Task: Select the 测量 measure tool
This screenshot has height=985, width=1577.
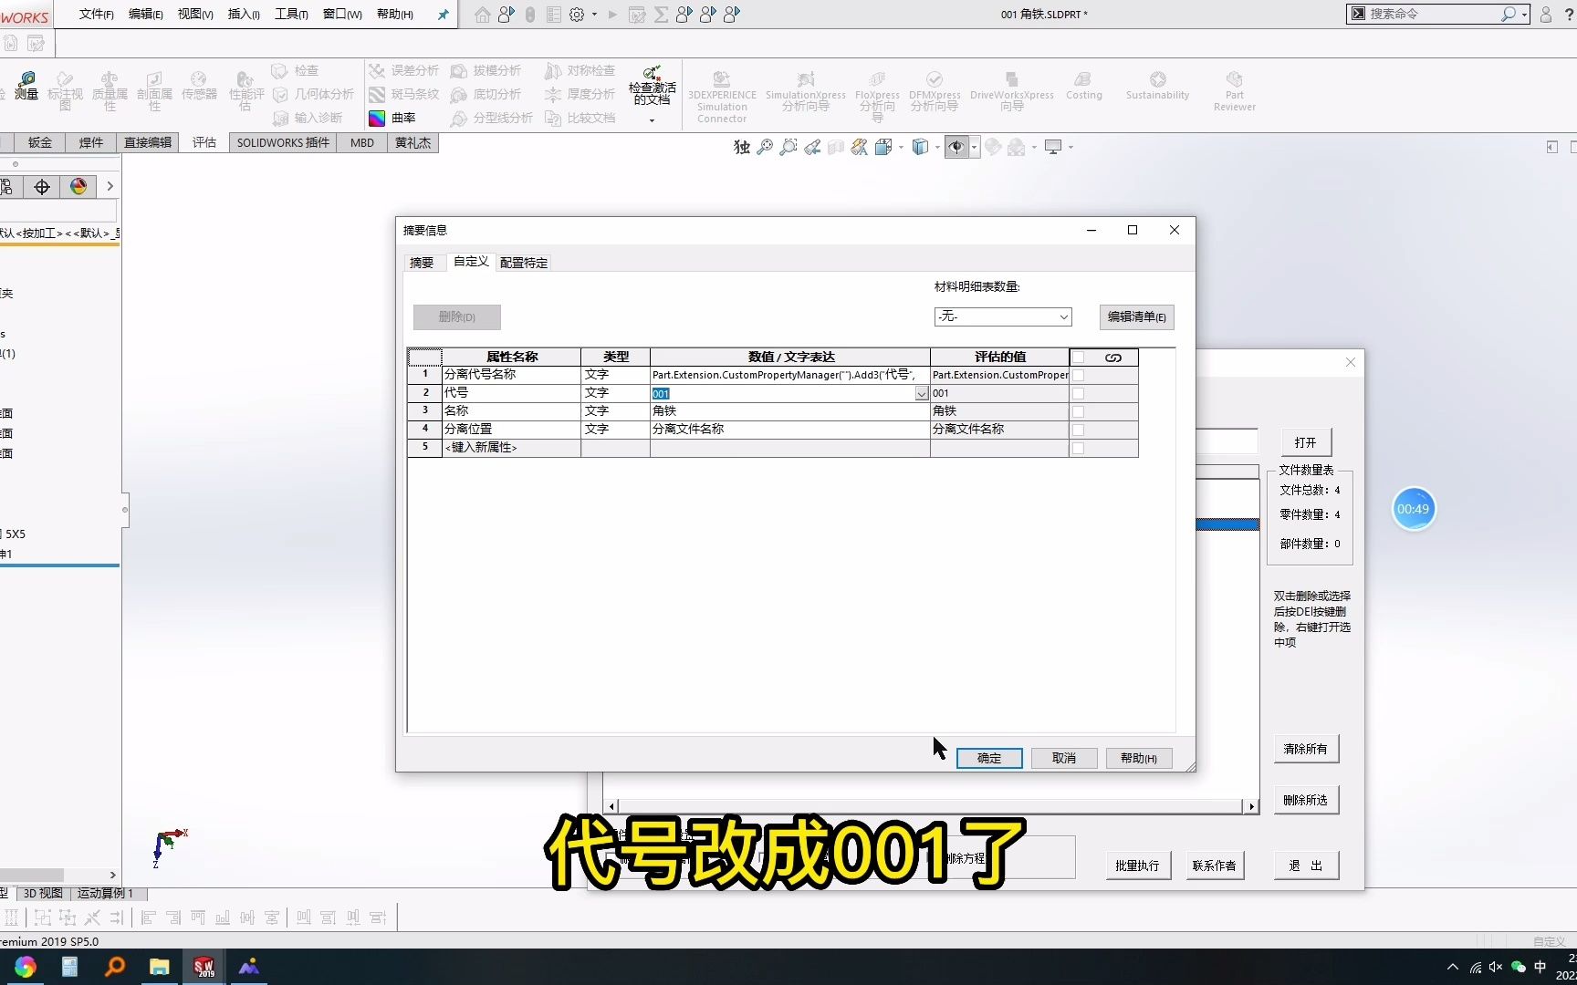Action: 26,87
